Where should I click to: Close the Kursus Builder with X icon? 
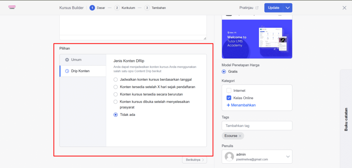coord(344,8)
